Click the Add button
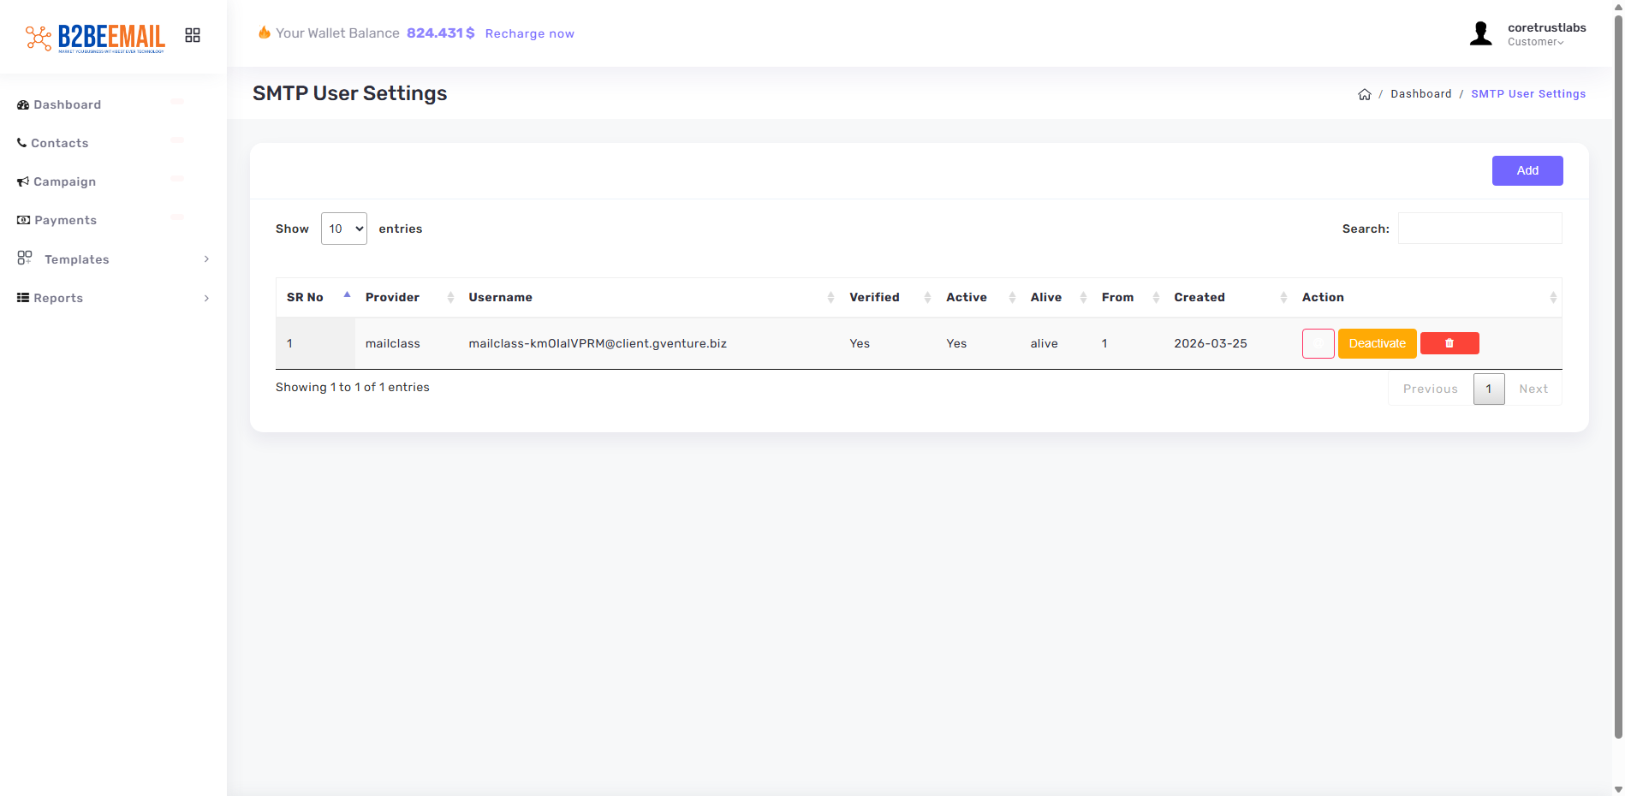1625x796 pixels. pyautogui.click(x=1527, y=170)
